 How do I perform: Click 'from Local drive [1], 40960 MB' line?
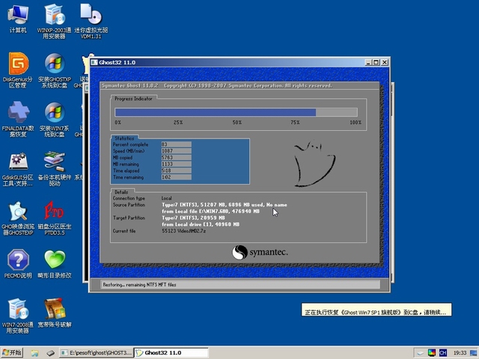[201, 224]
